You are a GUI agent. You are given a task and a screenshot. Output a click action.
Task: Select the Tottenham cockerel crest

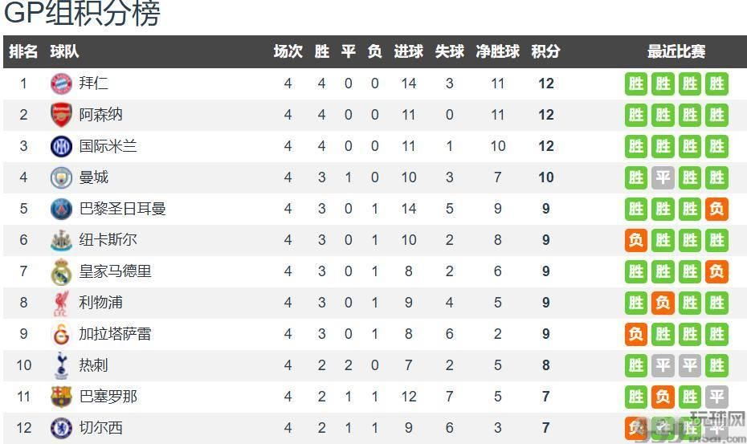point(61,366)
